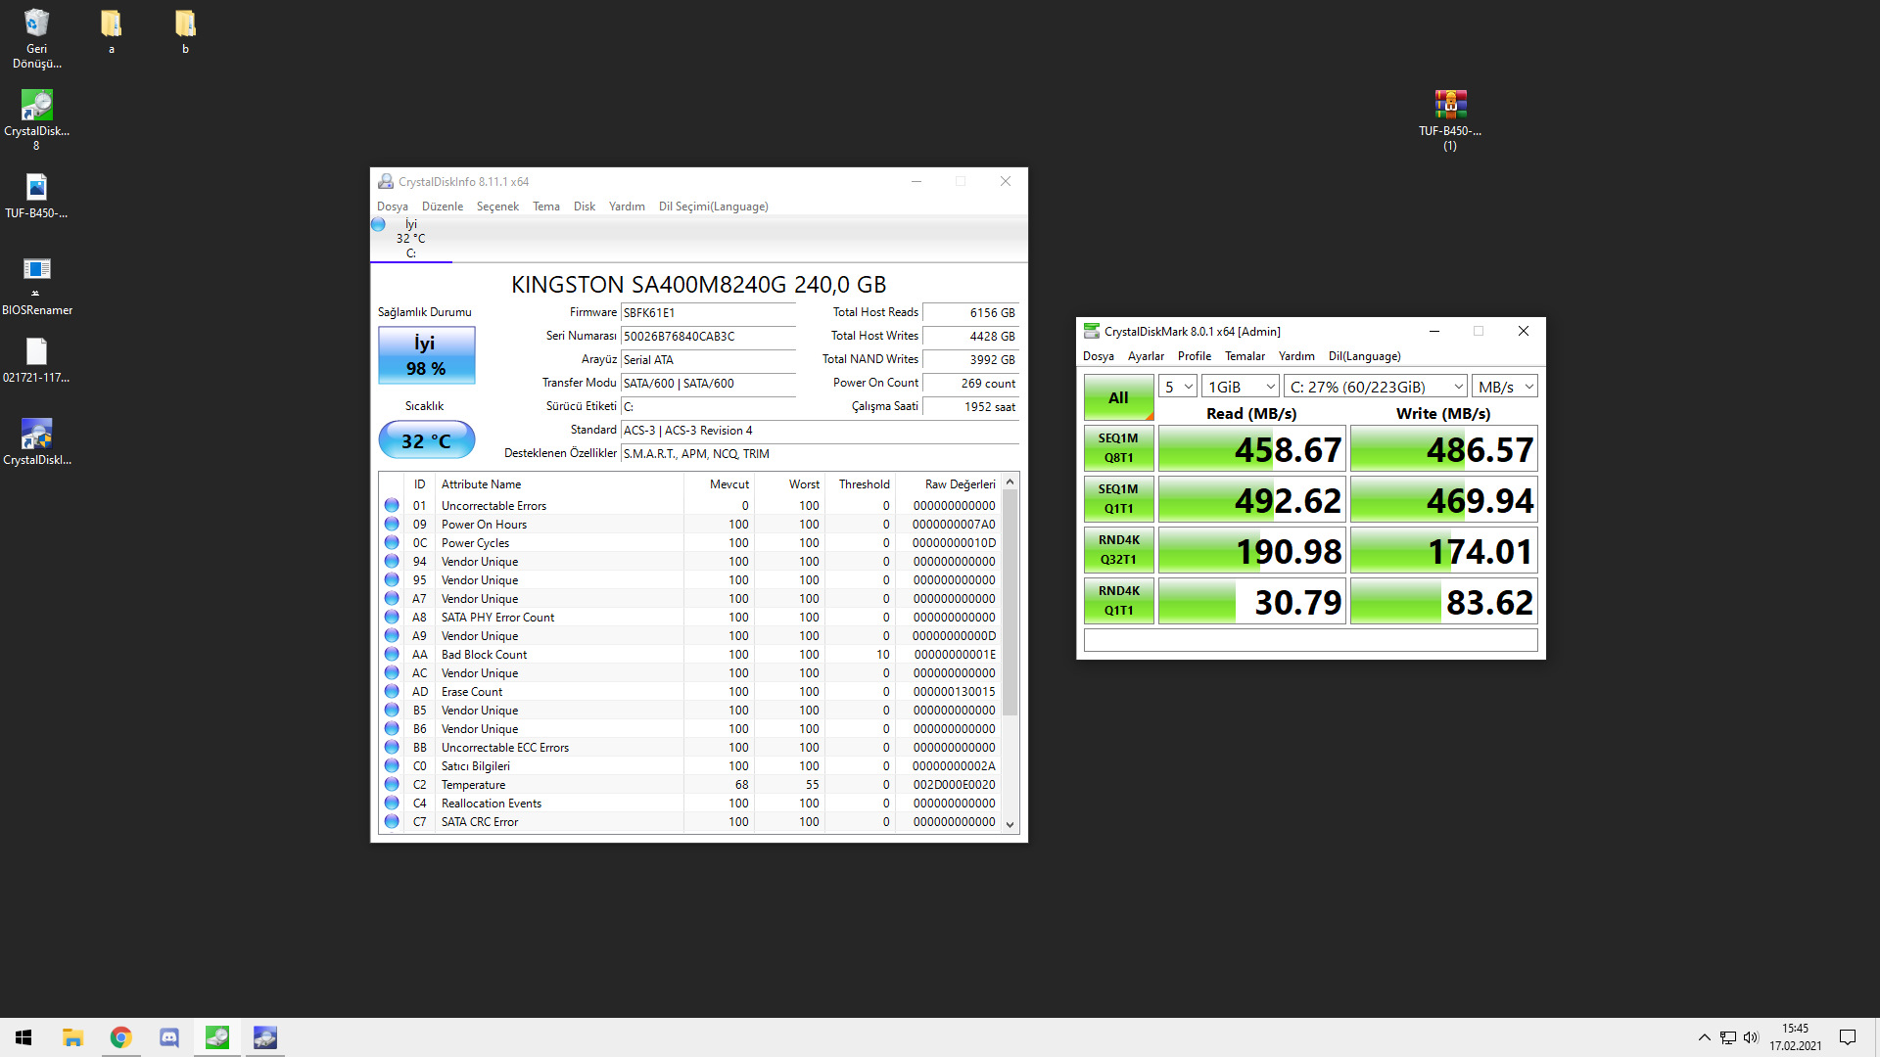The height and width of the screenshot is (1057, 1880).
Task: Click the İyi 98% health status button
Action: (x=426, y=355)
